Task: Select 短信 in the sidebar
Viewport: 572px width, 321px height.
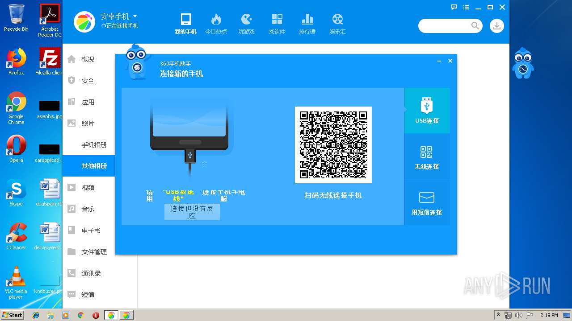Action: (88, 295)
